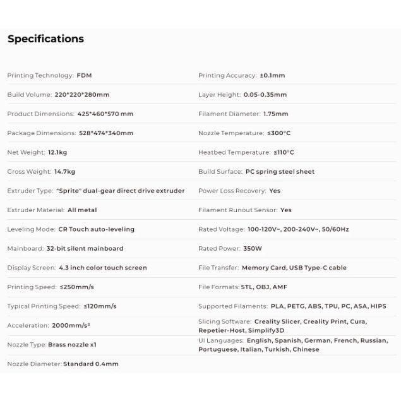This screenshot has height=401, width=401.
Task: Click the net weight 12.1kg value
Action: tap(58, 152)
